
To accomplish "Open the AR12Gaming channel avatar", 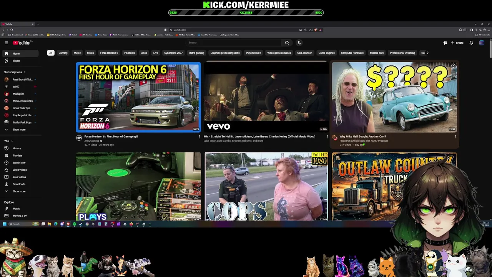I will (x=79, y=138).
